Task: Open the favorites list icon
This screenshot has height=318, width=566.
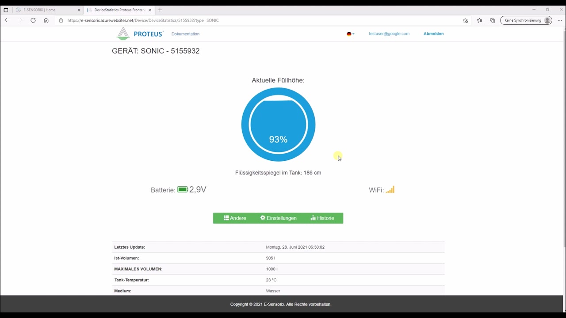Action: coord(479,20)
